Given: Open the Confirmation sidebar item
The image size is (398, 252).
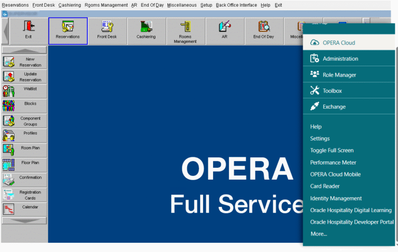Looking at the screenshot, I should 24,180.
